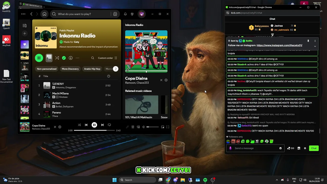327x184 pixels.
Task: Select the track Action by Bo9al
Action: [77, 105]
